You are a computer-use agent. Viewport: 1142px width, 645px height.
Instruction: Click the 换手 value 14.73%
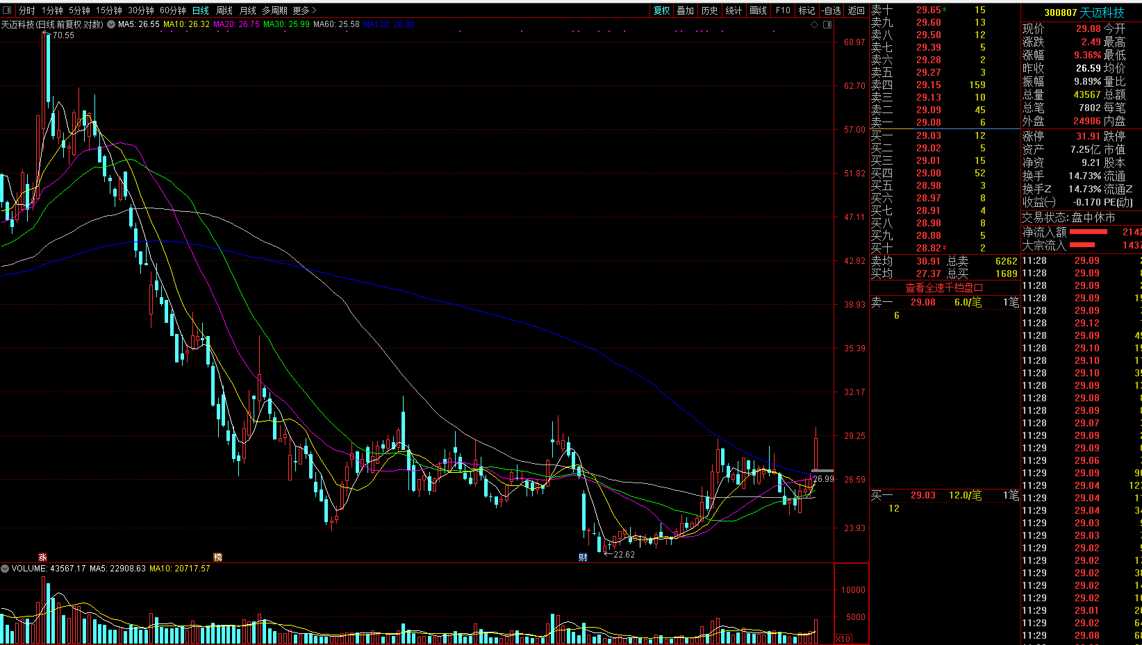coord(1085,176)
